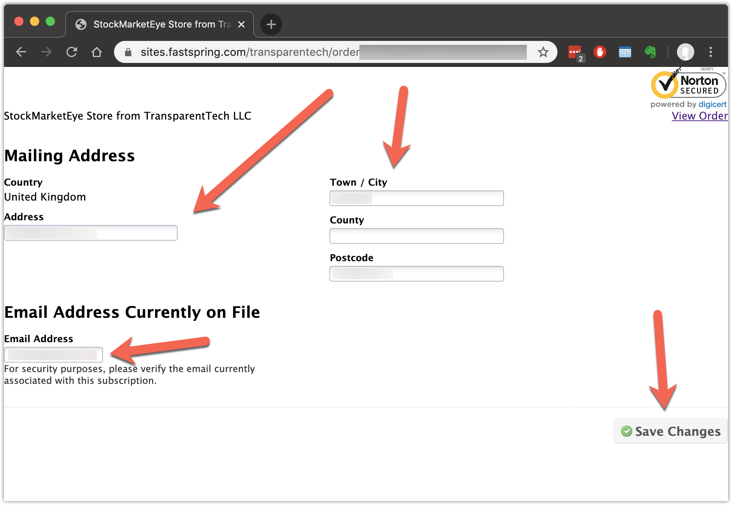
Task: Click the United Kingdom country value
Action: [x=45, y=197]
